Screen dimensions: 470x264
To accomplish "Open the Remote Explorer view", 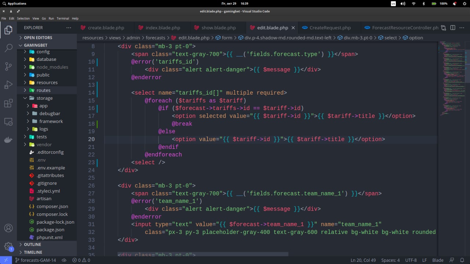I will pyautogui.click(x=8, y=121).
